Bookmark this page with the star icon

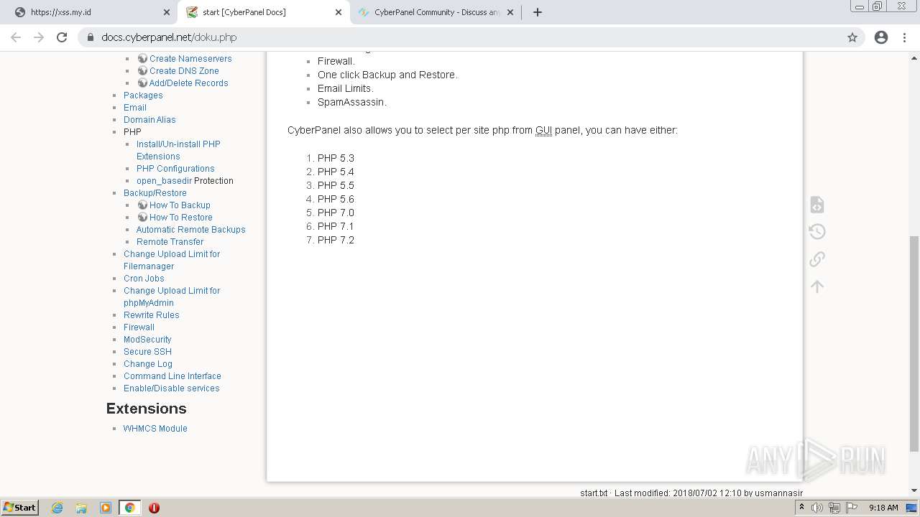[852, 37]
